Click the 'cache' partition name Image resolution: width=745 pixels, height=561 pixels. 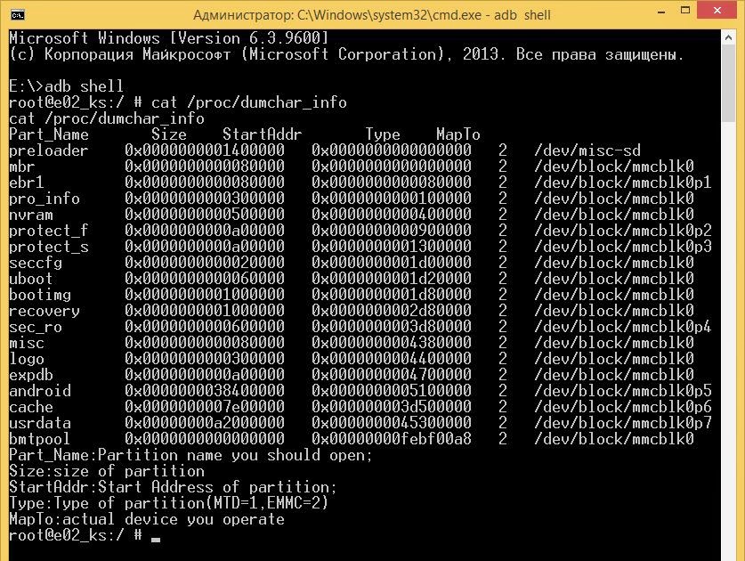point(31,407)
